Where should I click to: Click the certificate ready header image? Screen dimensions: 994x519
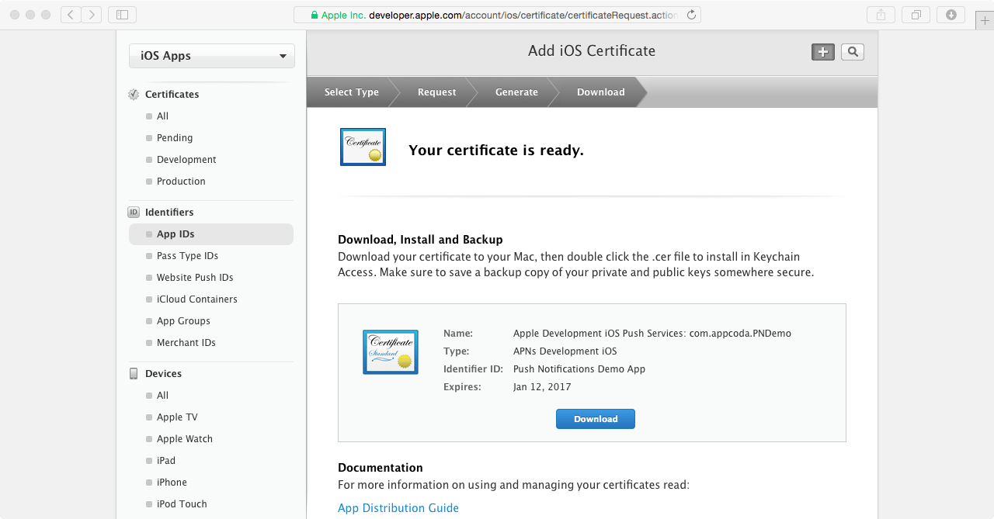tap(363, 147)
